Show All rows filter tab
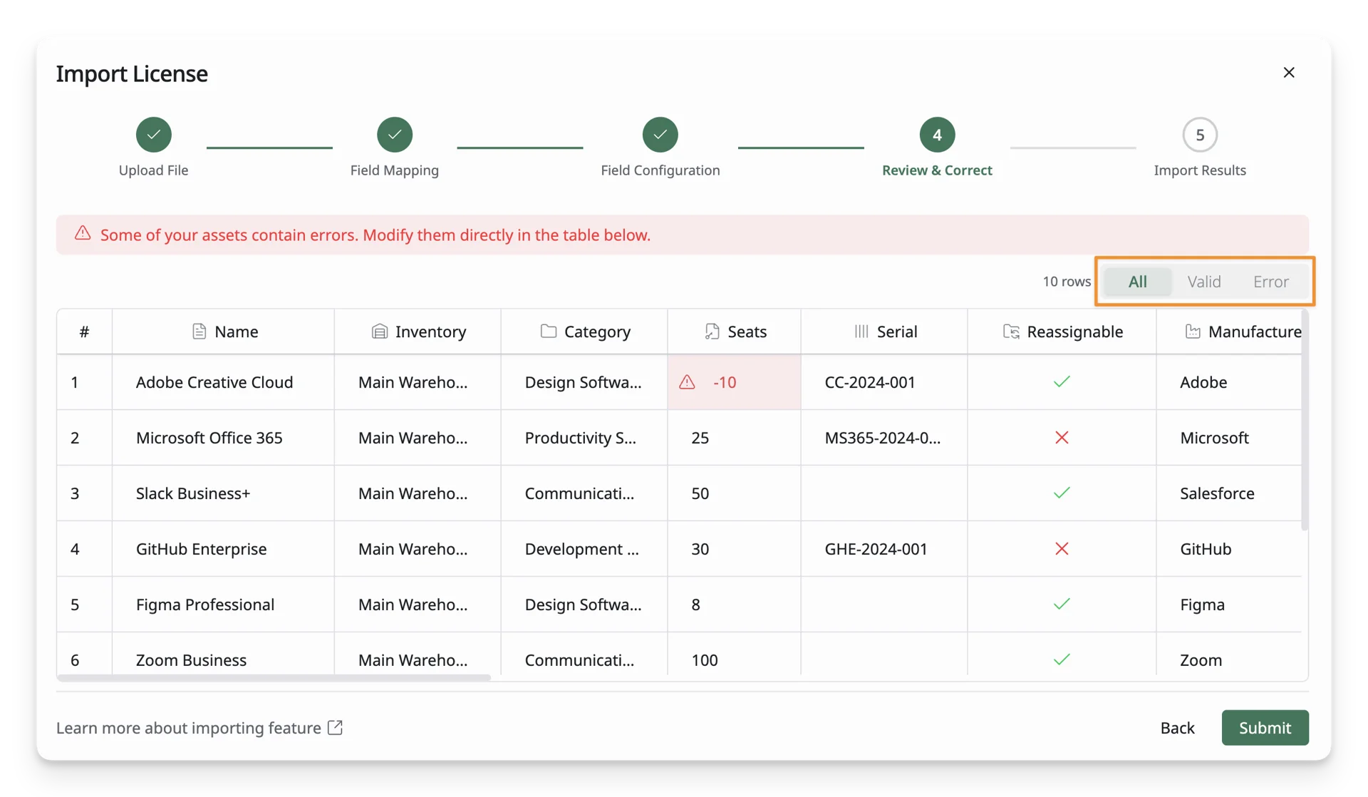This screenshot has height=797, width=1368. tap(1137, 282)
